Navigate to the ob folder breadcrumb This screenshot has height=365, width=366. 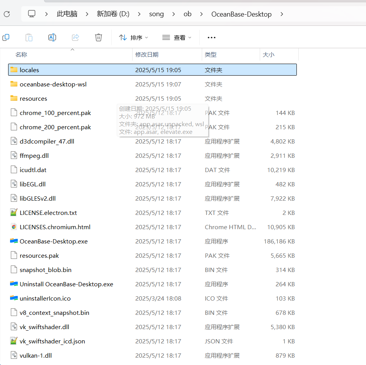187,14
